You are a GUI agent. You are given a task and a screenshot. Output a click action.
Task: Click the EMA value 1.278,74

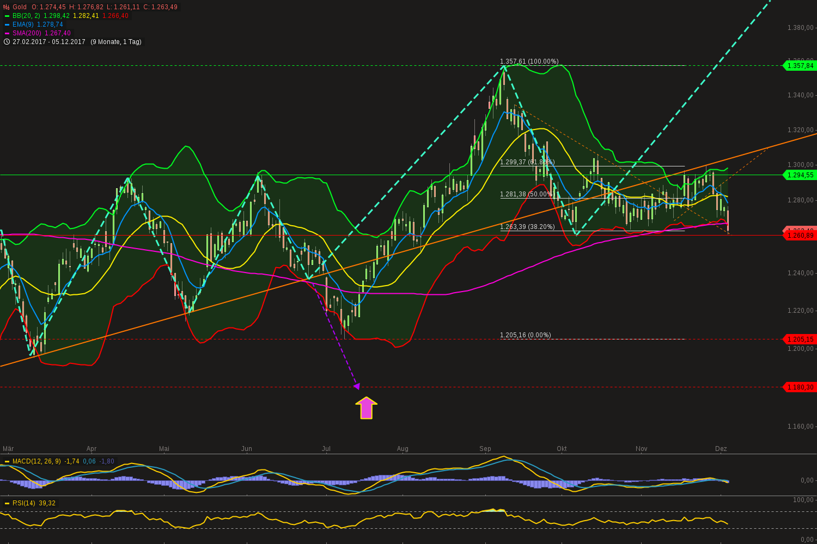click(x=50, y=24)
